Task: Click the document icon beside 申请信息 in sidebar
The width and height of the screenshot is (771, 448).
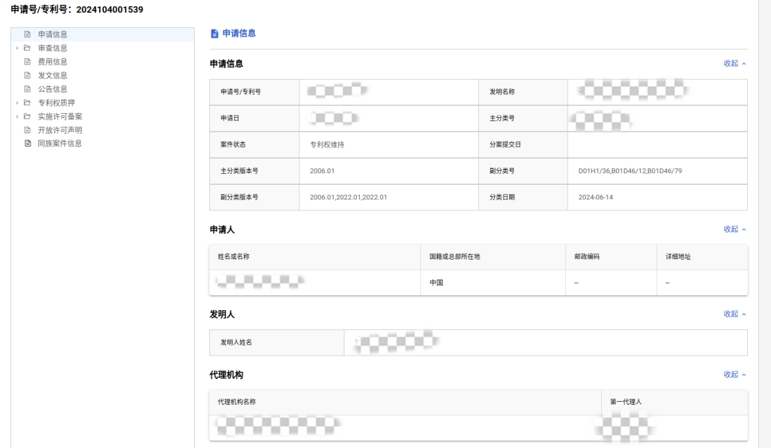Action: [27, 35]
